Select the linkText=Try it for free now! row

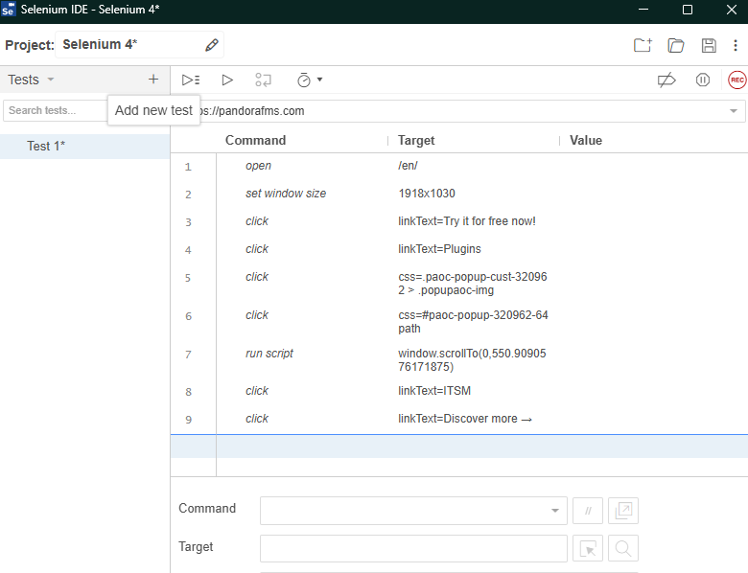coord(459,221)
